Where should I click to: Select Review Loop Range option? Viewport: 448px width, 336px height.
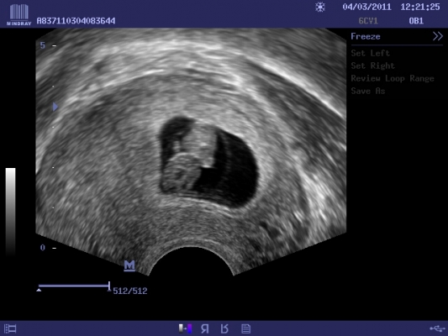pos(393,78)
